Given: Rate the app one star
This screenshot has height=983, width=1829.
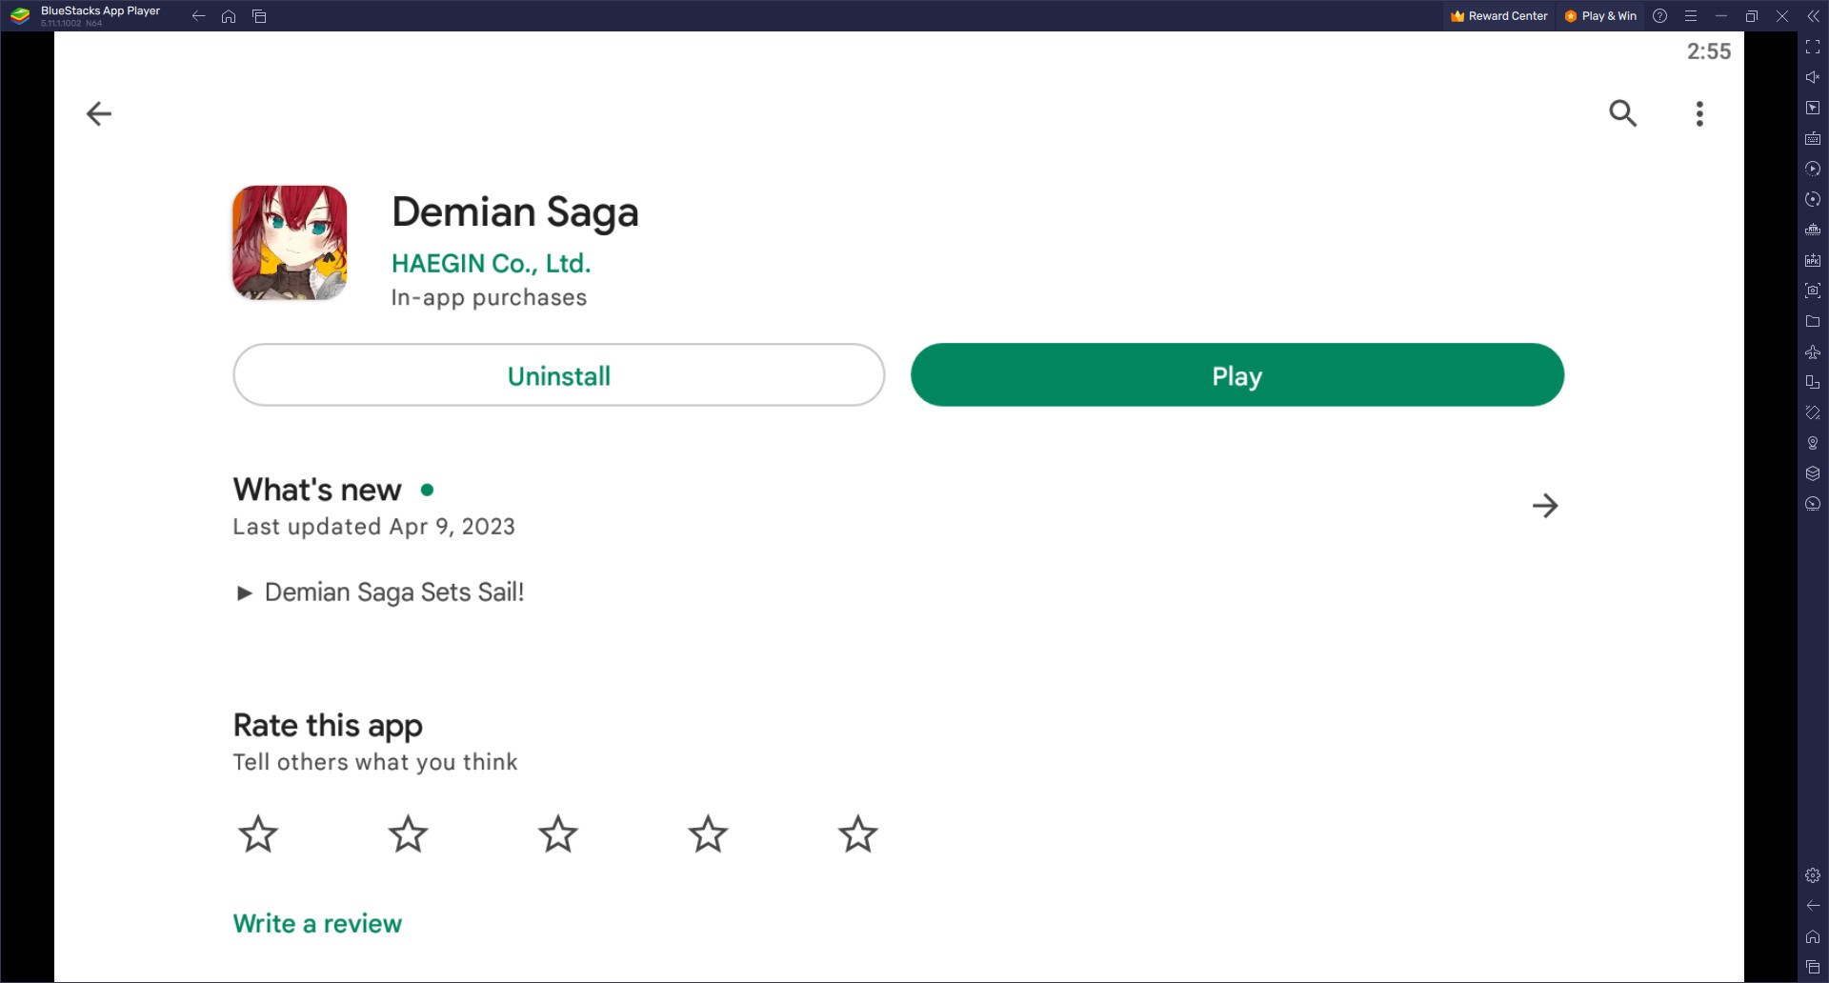Looking at the screenshot, I should [258, 834].
